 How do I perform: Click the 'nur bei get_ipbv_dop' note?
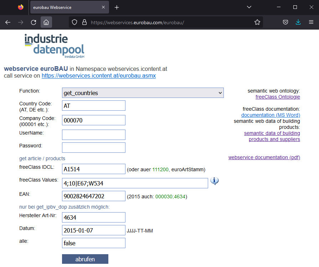point(64,207)
